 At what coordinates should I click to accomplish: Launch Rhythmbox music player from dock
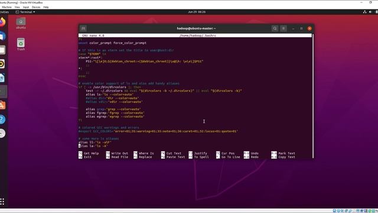(2, 64)
